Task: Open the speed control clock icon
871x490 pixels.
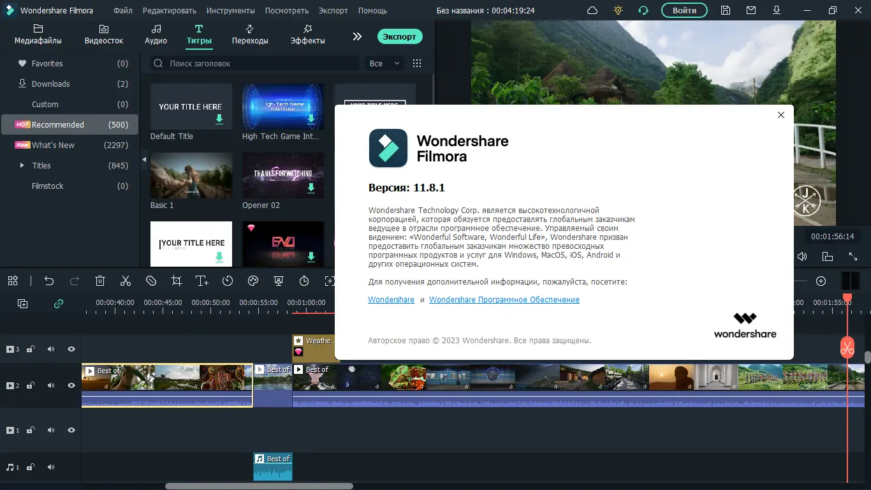Action: 228,281
